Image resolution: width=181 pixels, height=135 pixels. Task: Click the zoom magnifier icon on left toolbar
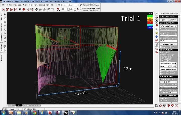pyautogui.click(x=5, y=29)
